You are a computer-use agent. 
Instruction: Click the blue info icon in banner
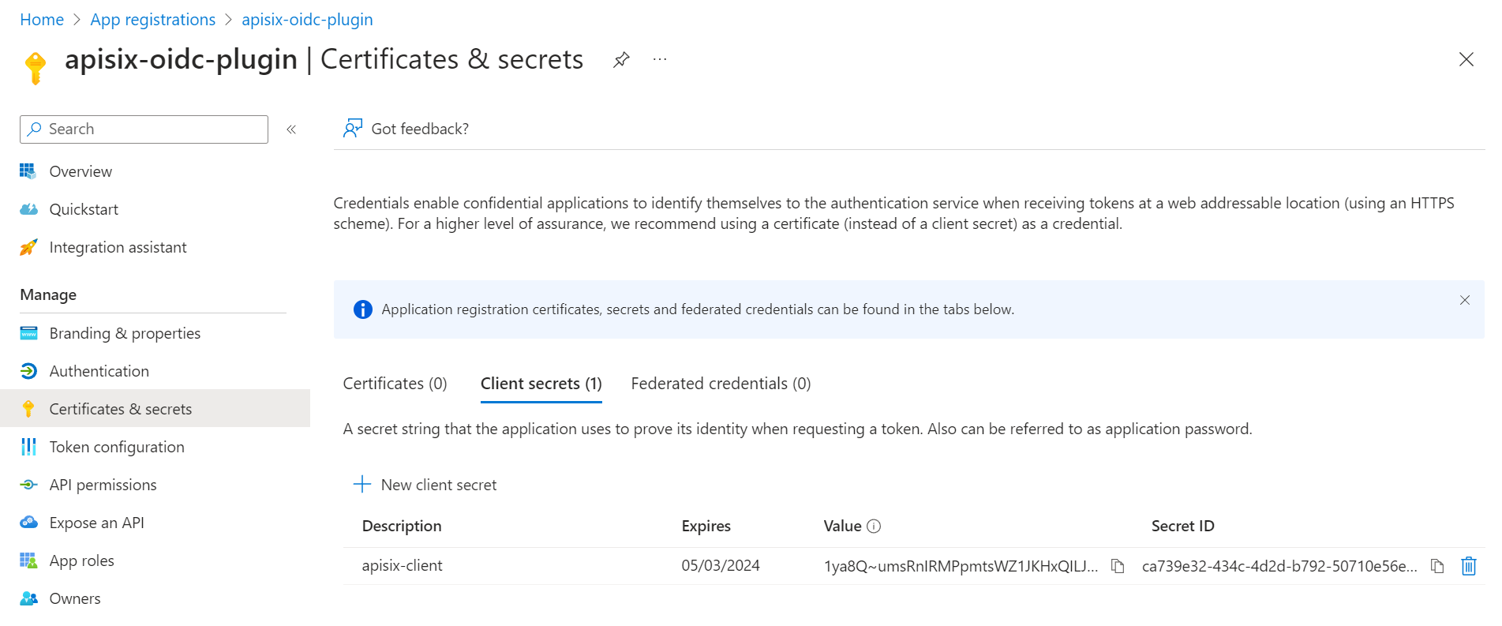(x=363, y=309)
